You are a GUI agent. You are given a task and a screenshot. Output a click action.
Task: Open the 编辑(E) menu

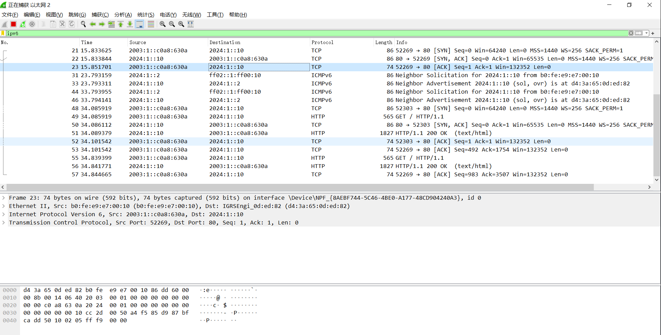coord(32,15)
